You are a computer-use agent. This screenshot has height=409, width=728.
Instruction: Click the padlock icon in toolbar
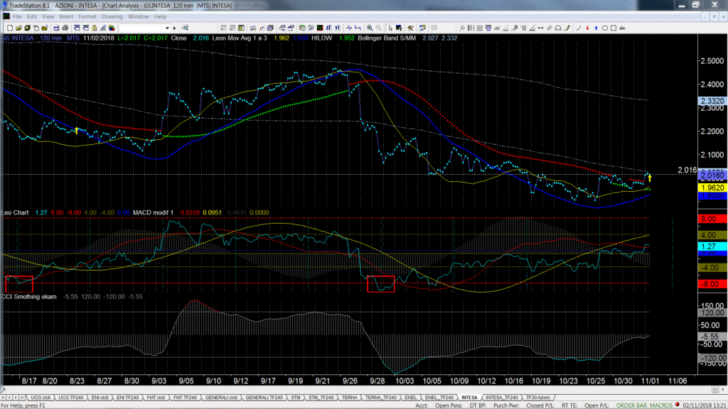point(95,28)
